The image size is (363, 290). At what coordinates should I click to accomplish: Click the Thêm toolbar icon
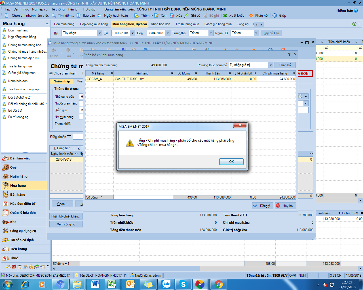point(137,16)
